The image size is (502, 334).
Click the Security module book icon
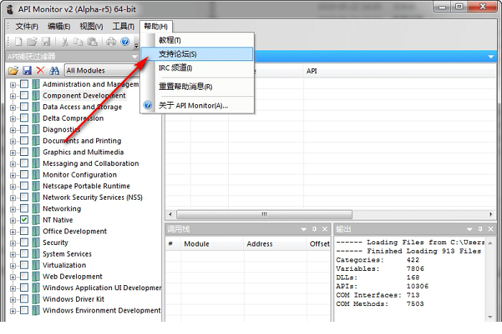pos(36,242)
